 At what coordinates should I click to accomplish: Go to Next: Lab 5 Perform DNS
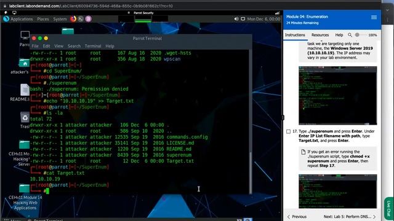pos(350,217)
